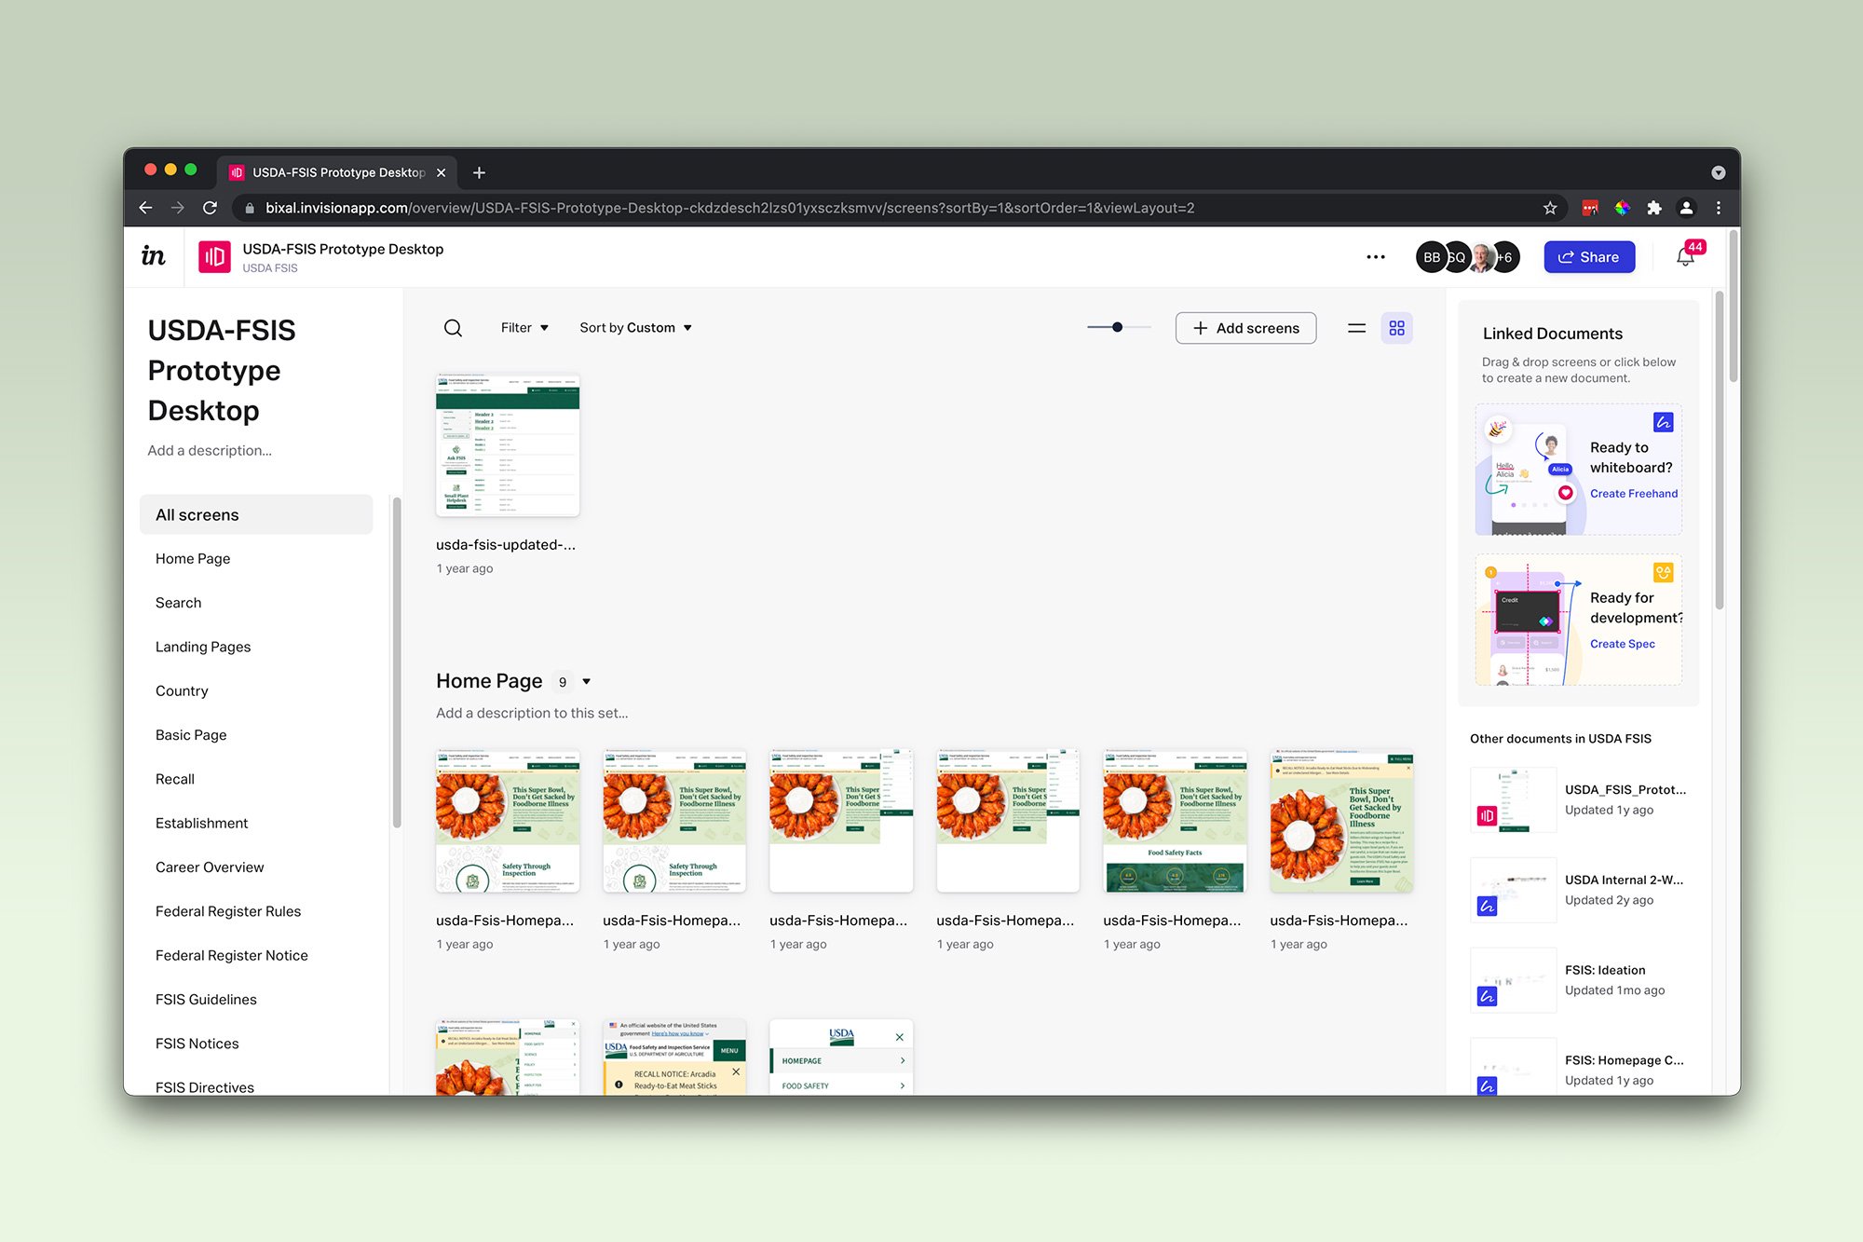
Task: Select Landing Pages in the sidebar
Action: 203,647
